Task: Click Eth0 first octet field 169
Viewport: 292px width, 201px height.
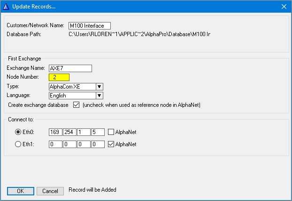Action: (x=55, y=132)
